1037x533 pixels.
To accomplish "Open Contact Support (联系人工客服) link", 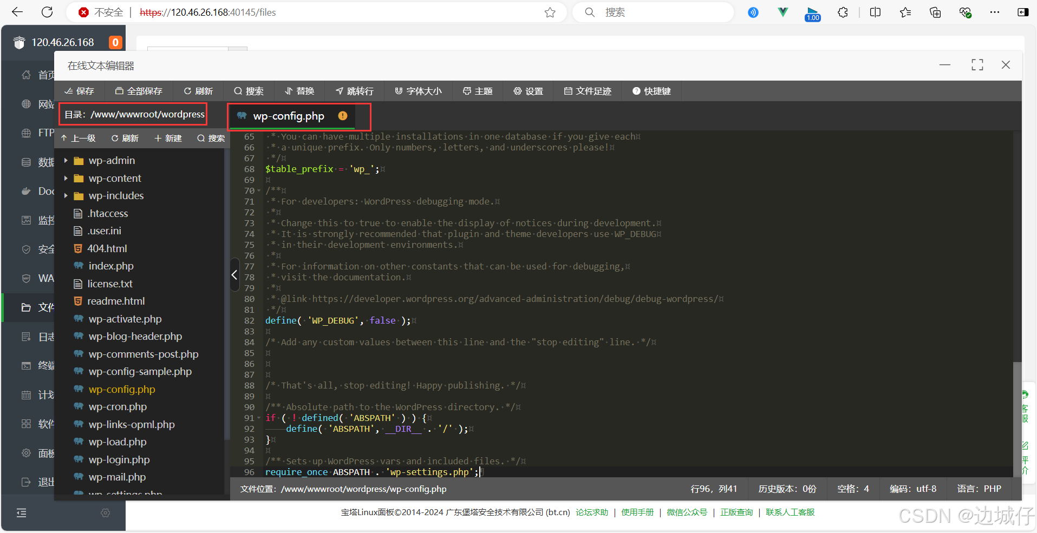I will [790, 512].
